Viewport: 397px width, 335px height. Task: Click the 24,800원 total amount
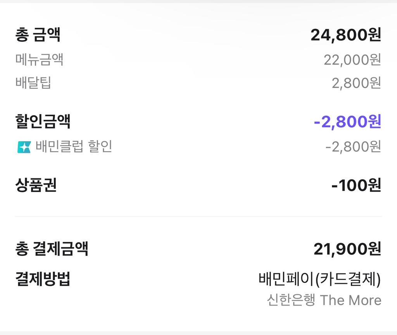346,35
